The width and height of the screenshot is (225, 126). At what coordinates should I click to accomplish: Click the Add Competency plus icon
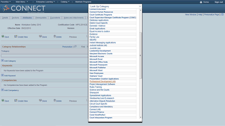pos(2,90)
